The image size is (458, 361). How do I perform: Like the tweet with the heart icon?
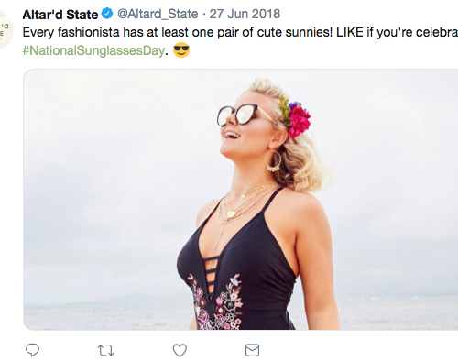(180, 350)
